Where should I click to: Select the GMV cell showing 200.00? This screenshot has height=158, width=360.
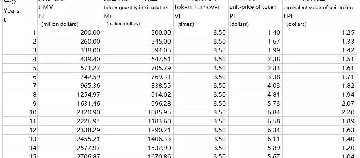[x=70, y=33]
